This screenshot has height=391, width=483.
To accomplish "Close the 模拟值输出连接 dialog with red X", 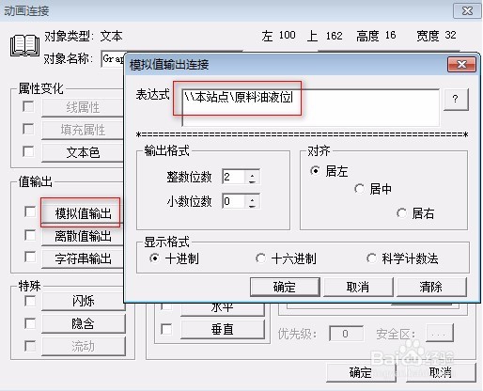I will [x=461, y=65].
